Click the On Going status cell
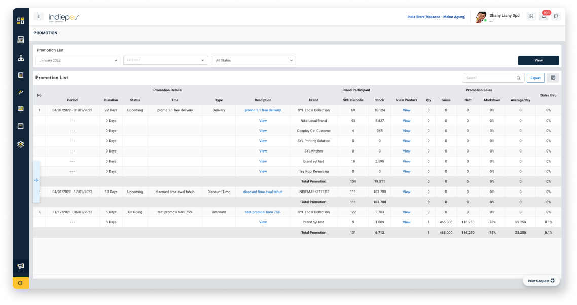 135,212
